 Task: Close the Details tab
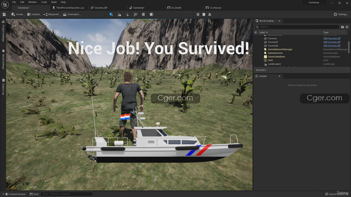(279, 76)
